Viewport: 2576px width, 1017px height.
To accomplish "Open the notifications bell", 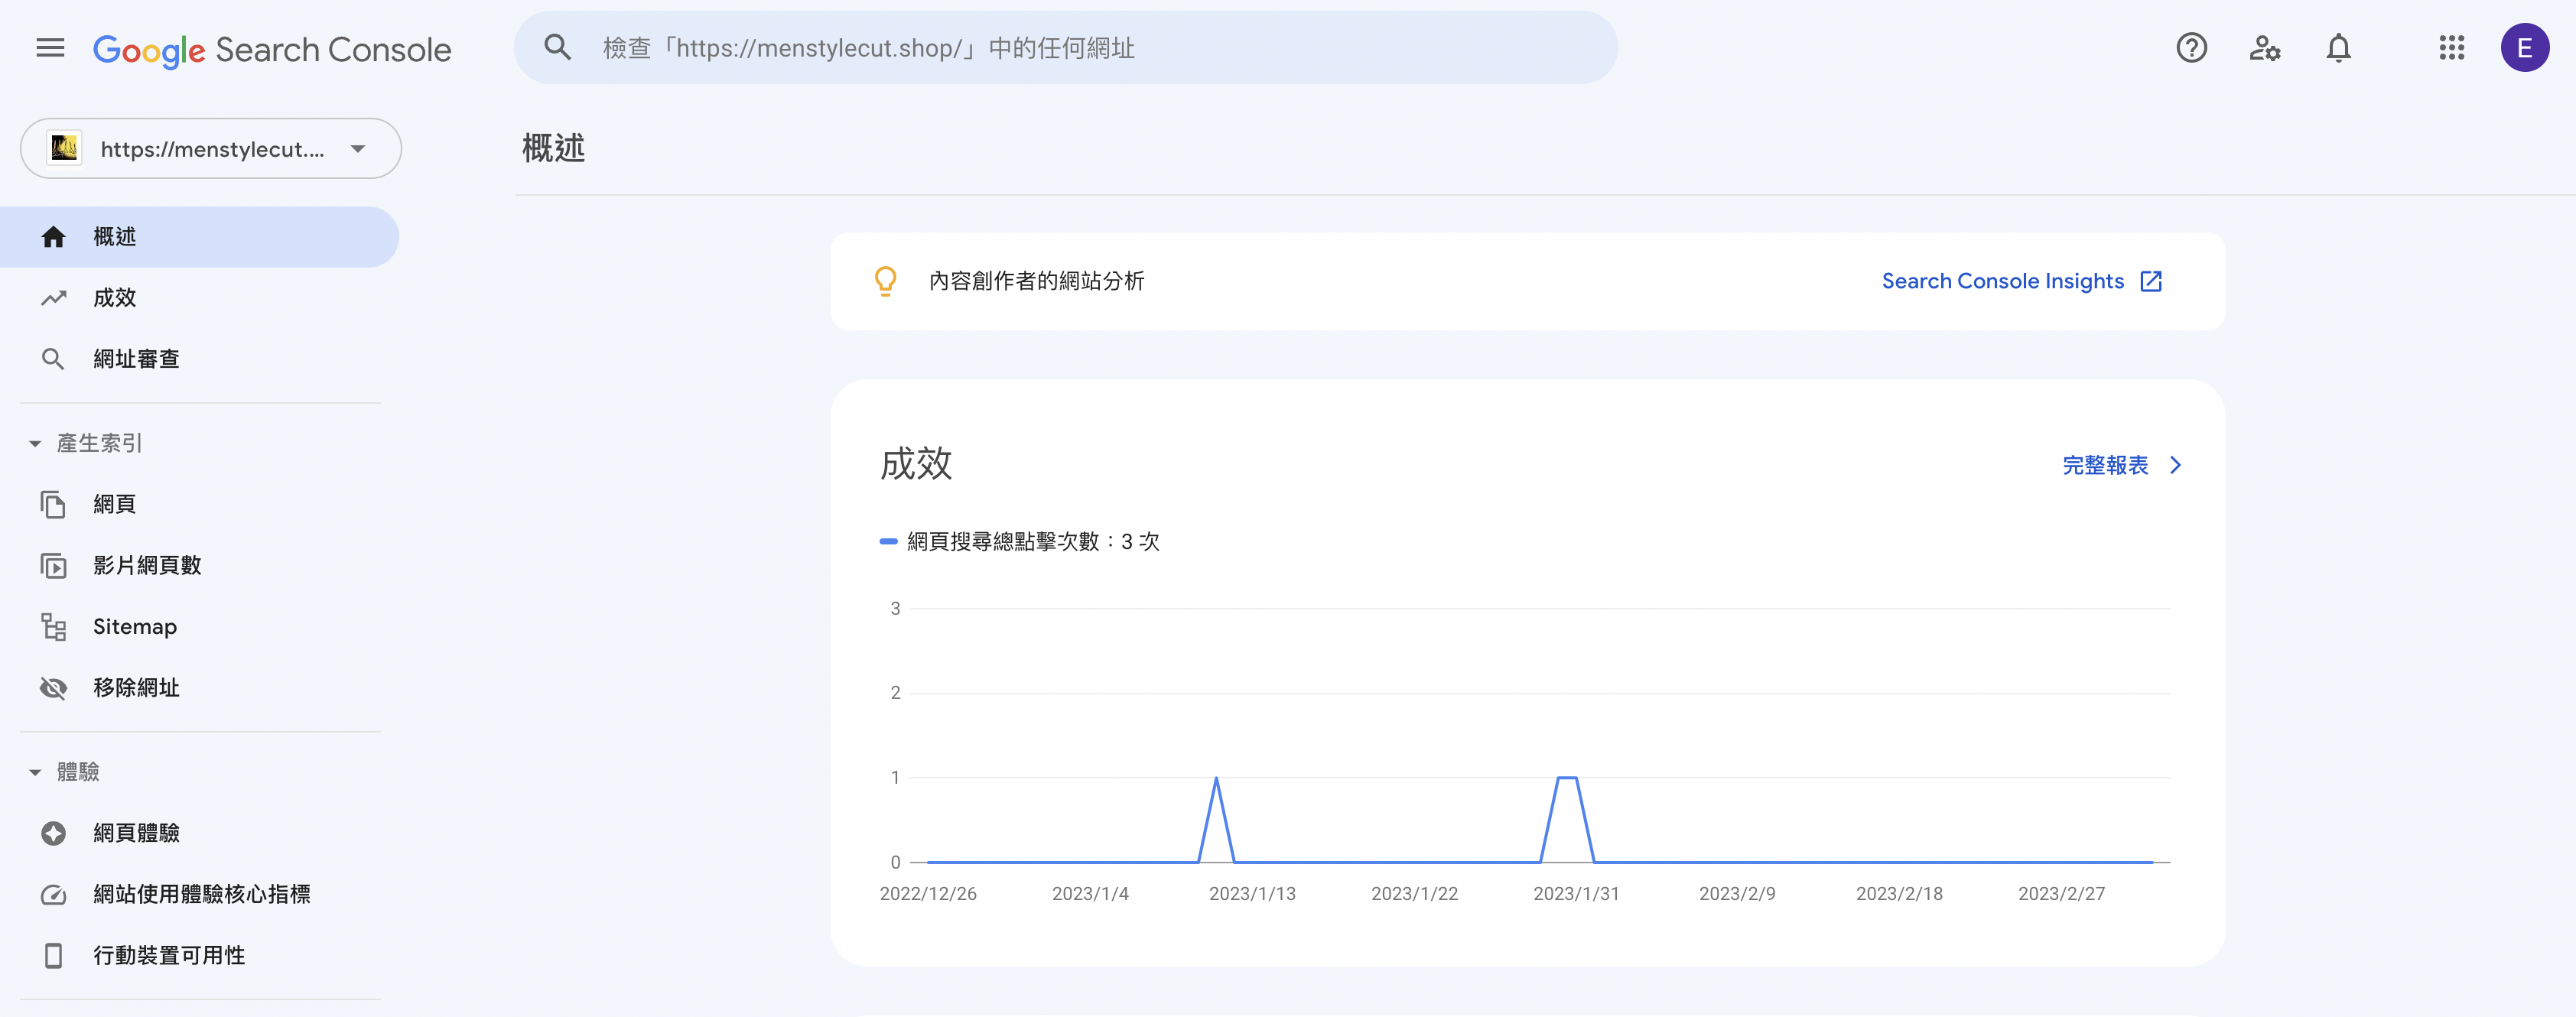I will click(2338, 47).
